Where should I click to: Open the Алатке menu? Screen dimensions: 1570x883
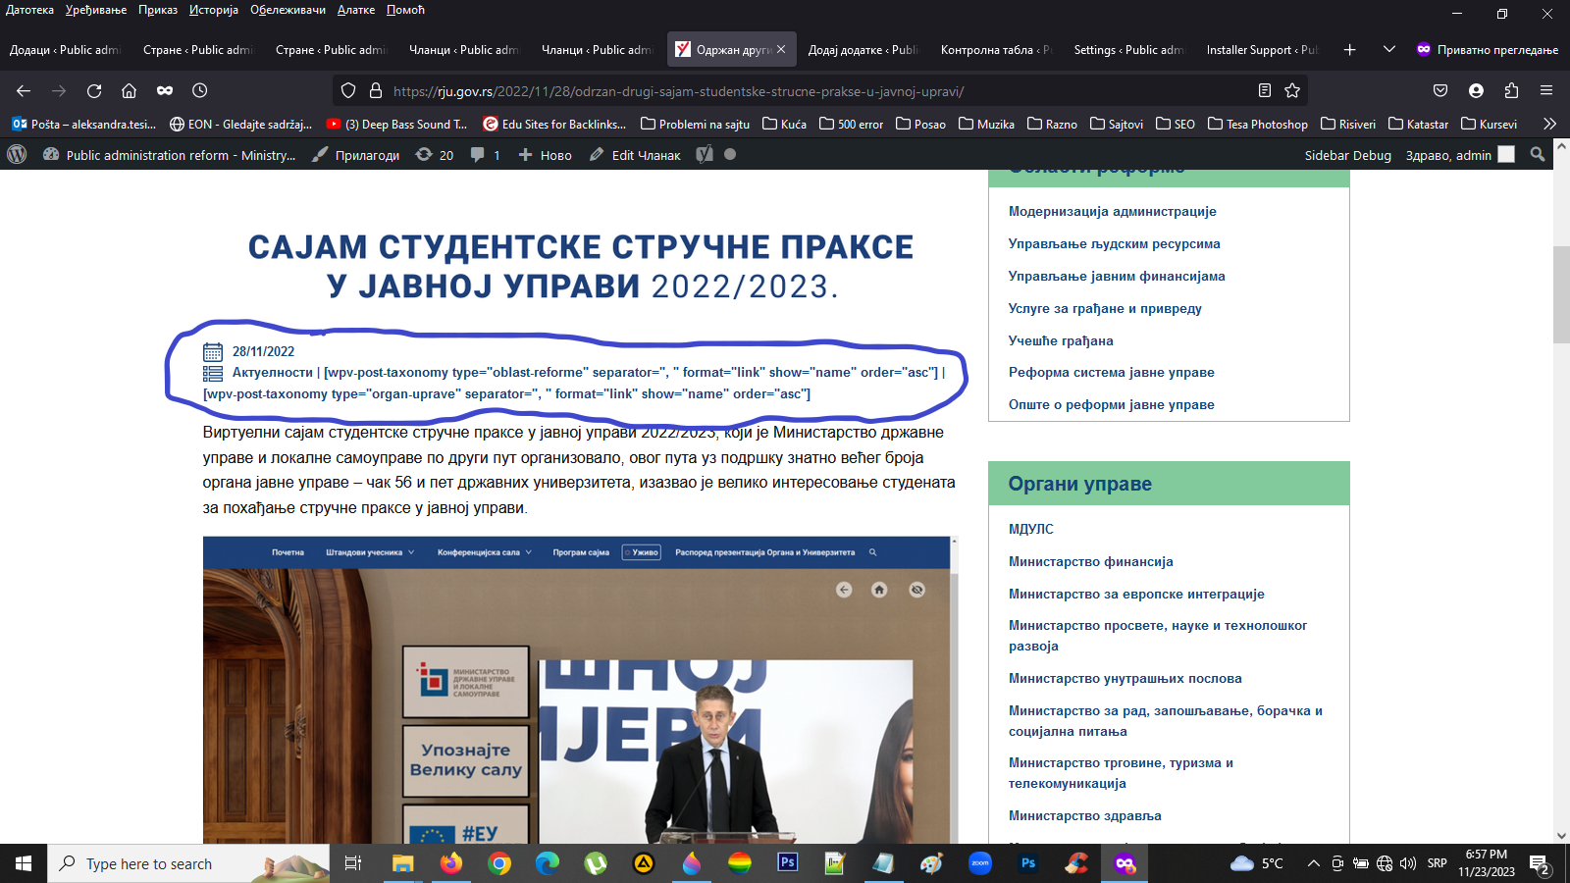[356, 10]
